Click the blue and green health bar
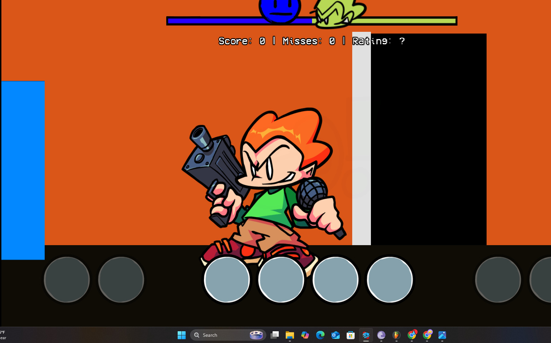Screen dimensions: 551x343 point(312,21)
